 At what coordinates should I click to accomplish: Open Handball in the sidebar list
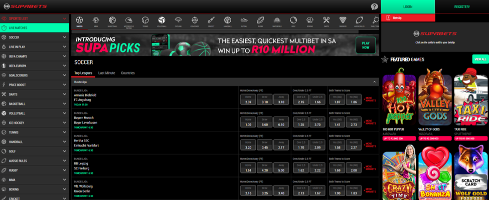pyautogui.click(x=35, y=142)
